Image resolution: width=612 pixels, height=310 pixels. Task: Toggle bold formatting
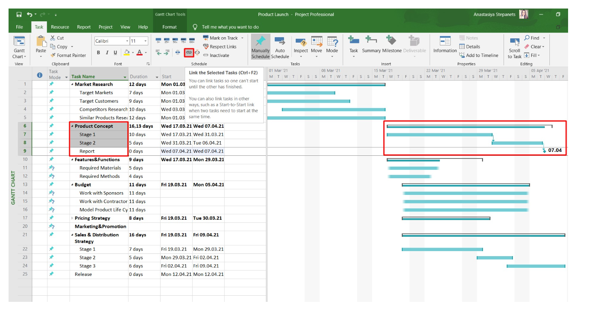98,53
